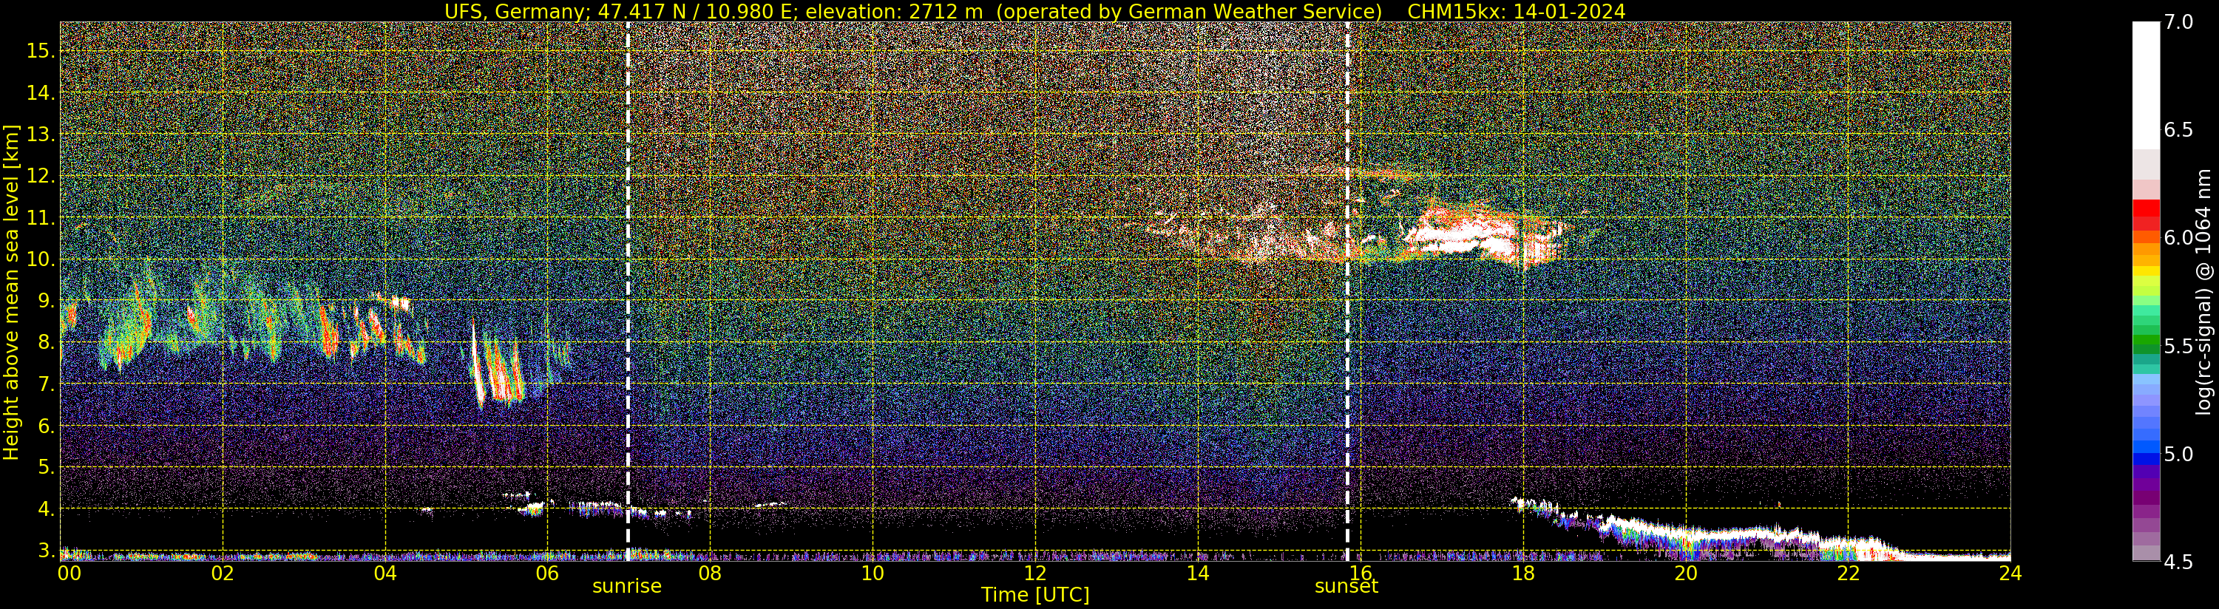Click the red band of the colorbar
The width and height of the screenshot is (2219, 609).
[x=2146, y=214]
